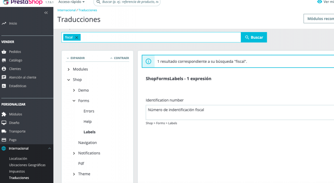The width and height of the screenshot is (334, 183).
Task: Click EXPANDIR to expand all
Action: point(75,58)
